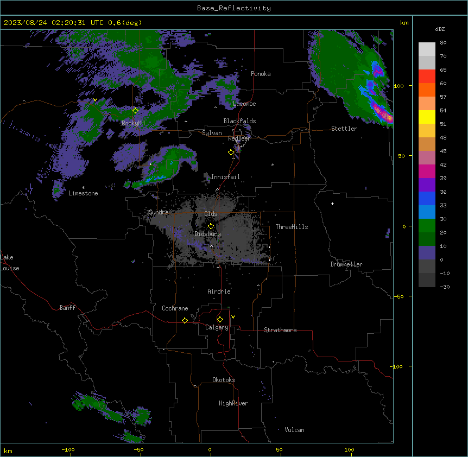Viewport: 468px width, 457px height.
Task: Click the Calgary city label
Action: (x=217, y=327)
